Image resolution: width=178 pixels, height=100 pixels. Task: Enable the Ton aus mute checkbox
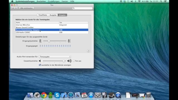(x=74, y=61)
